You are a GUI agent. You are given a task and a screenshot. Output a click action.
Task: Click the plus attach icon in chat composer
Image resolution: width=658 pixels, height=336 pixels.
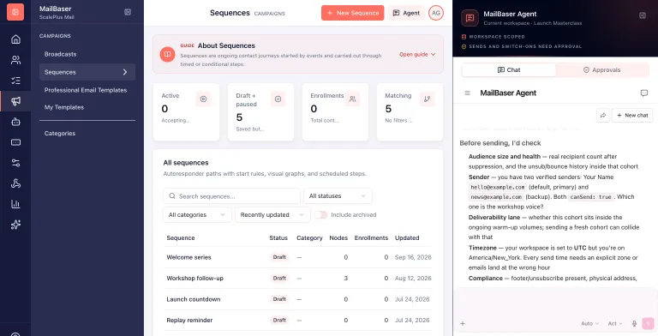[463, 323]
